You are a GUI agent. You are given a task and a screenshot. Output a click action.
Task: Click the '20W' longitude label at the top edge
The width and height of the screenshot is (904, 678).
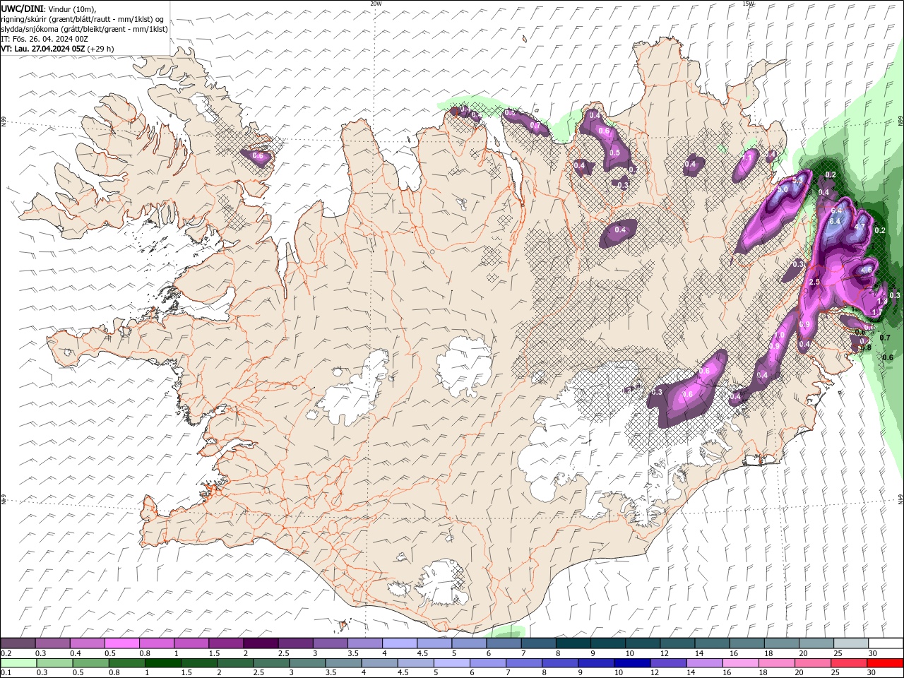click(376, 4)
